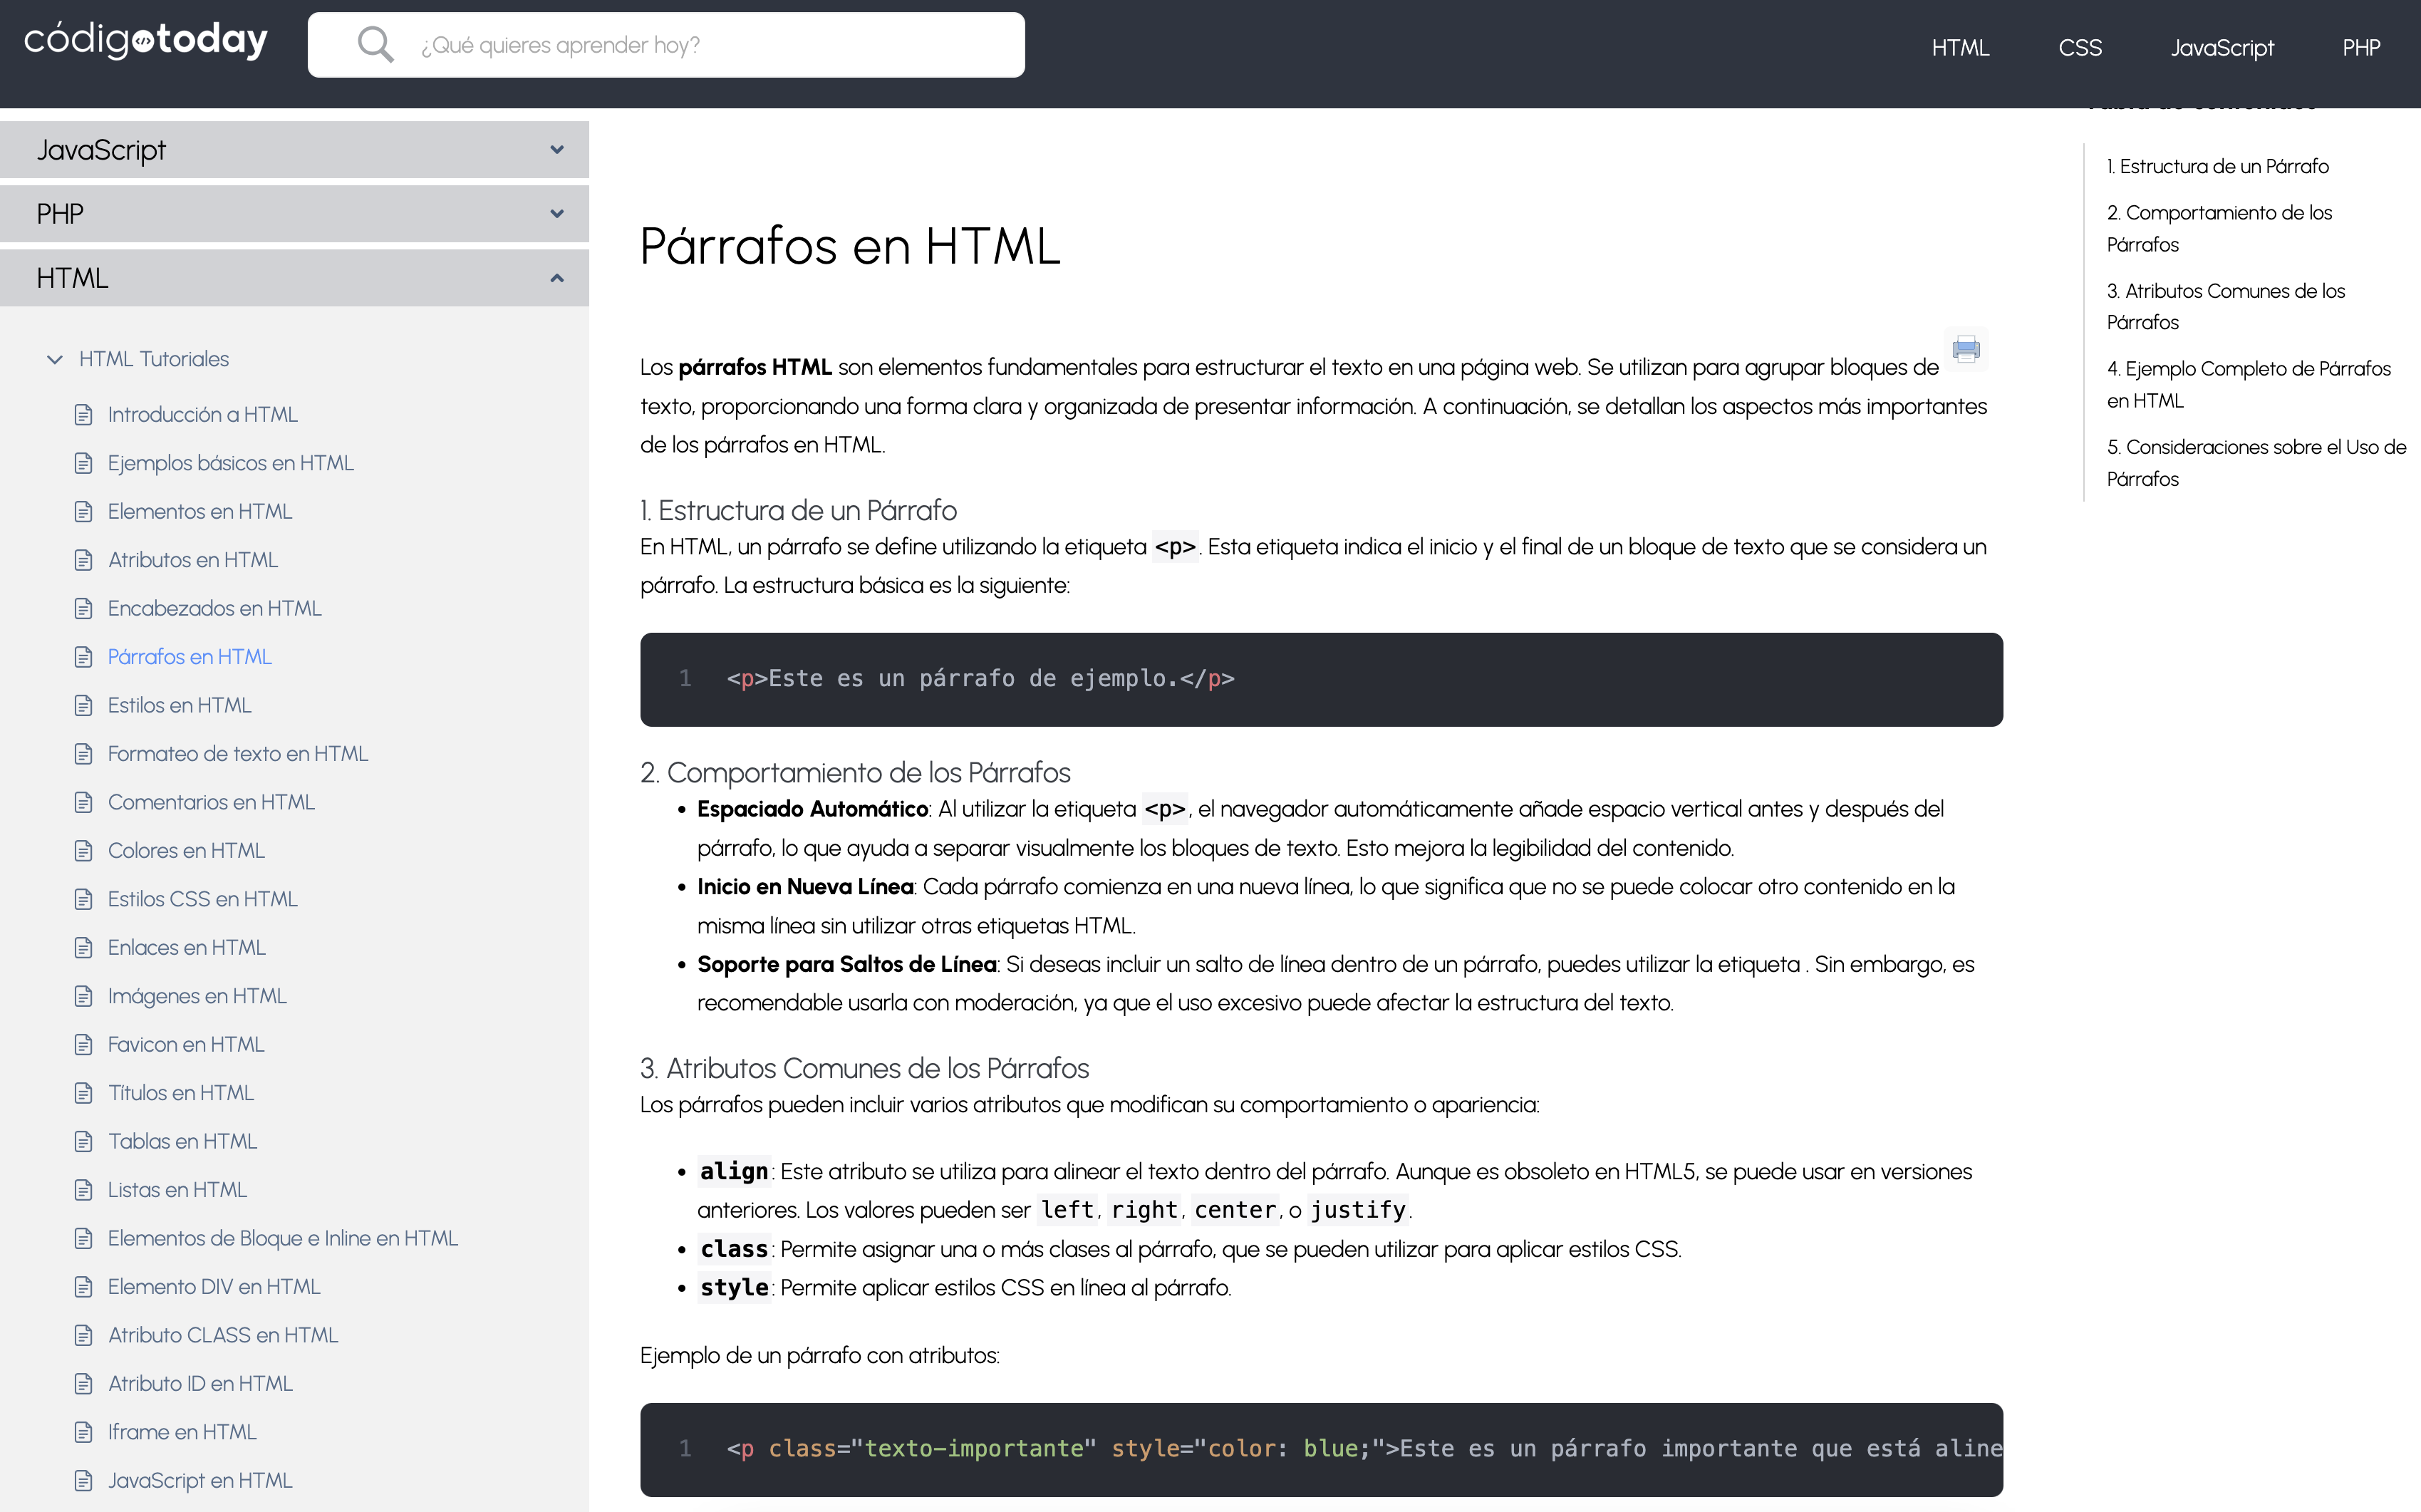Click document icon beside Encabezados en HTML
Image resolution: width=2421 pixels, height=1512 pixels.
(84, 609)
